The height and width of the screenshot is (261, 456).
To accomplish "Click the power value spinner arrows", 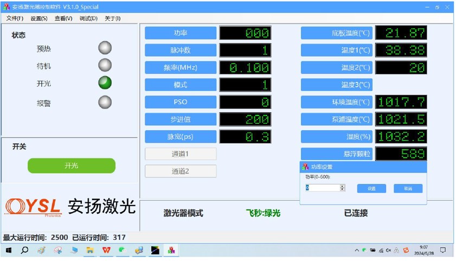I will 343,188.
